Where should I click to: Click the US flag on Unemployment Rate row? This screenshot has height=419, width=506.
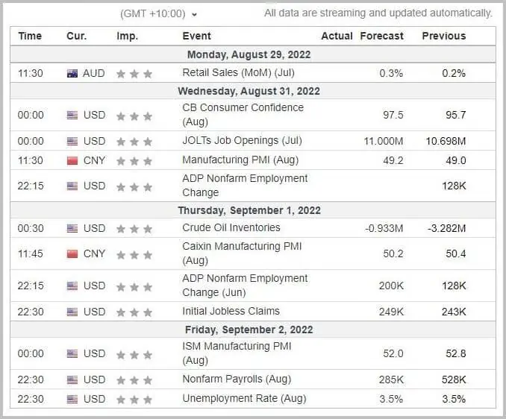point(72,400)
